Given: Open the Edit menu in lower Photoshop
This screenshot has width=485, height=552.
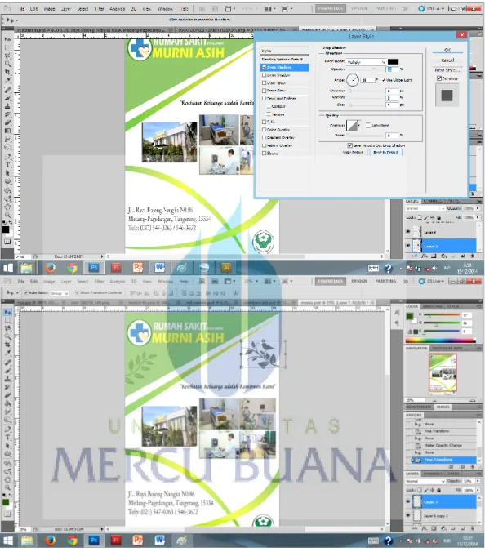Looking at the screenshot, I should click(33, 281).
